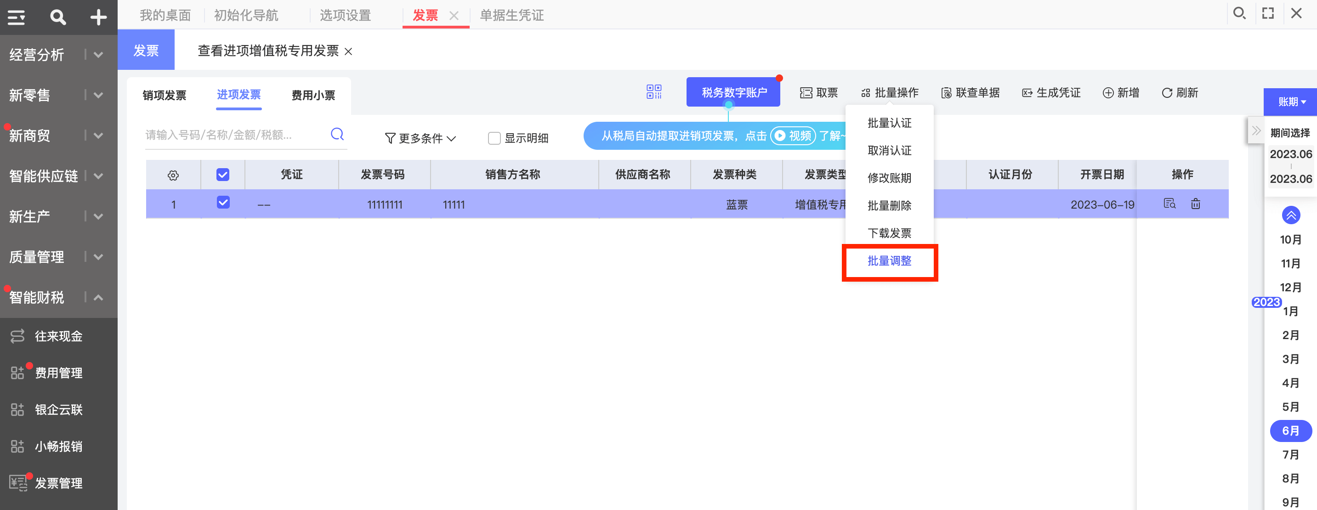Uncheck the checkbox for row 1
The width and height of the screenshot is (1317, 510).
coord(223,202)
